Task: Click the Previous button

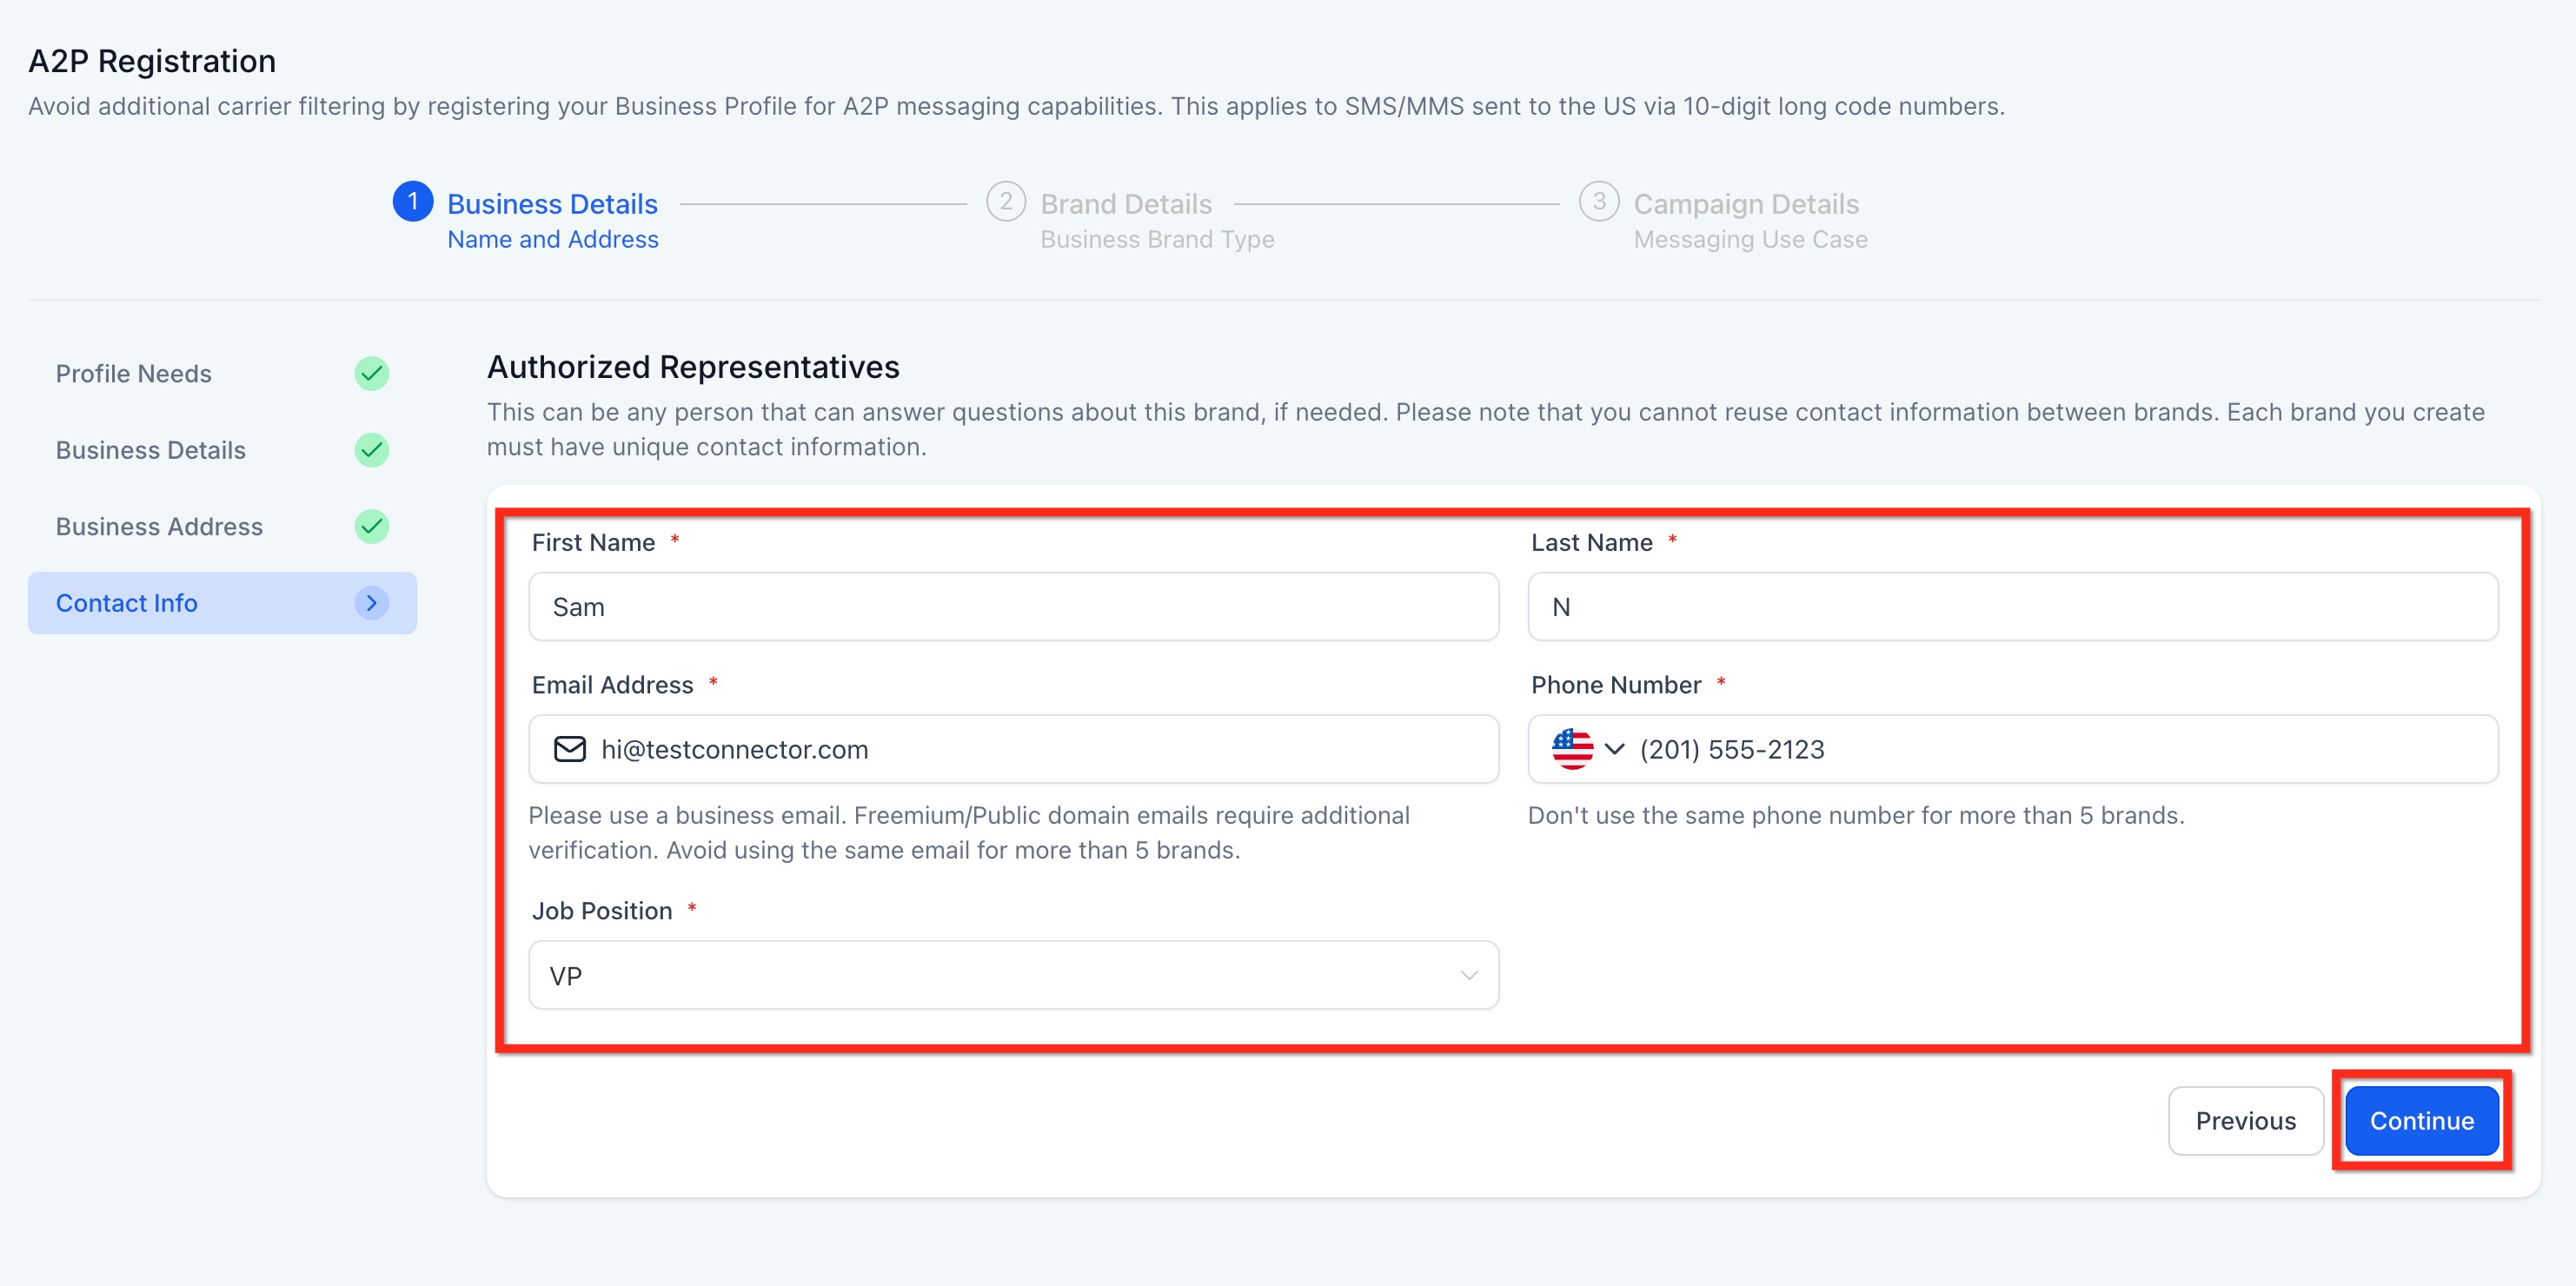Action: coord(2245,1121)
